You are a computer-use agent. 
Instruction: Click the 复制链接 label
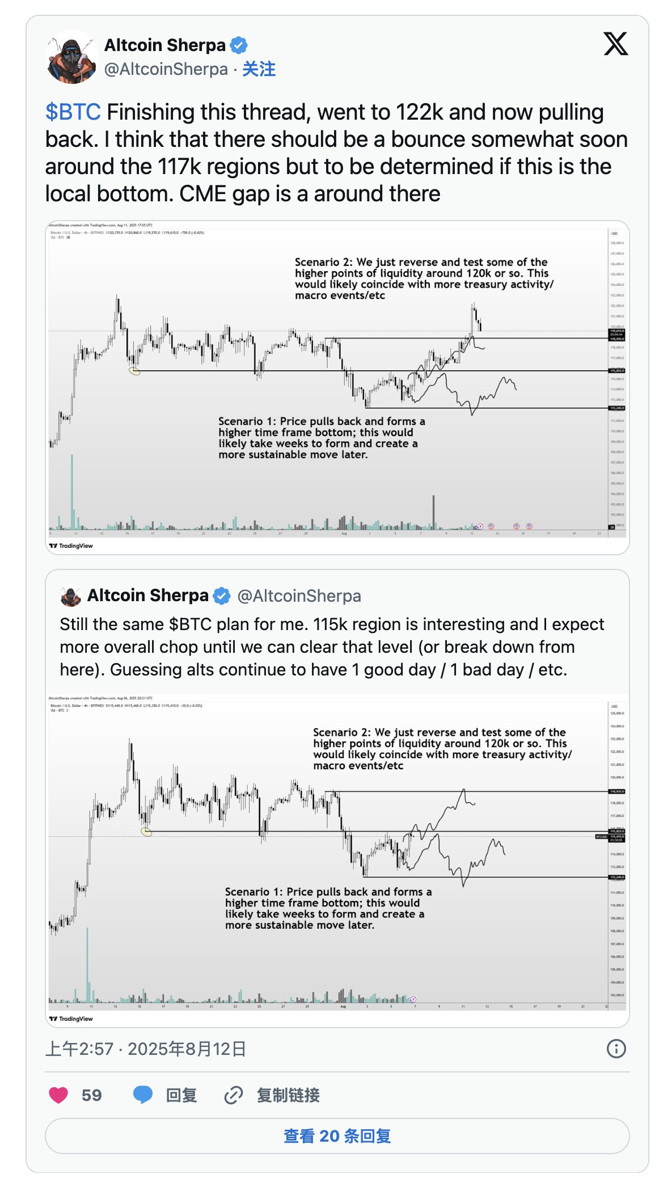[x=288, y=1095]
